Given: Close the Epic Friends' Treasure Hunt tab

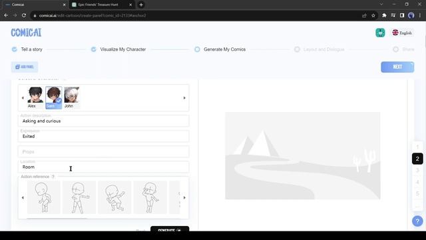Looking at the screenshot, I should pos(130,5).
